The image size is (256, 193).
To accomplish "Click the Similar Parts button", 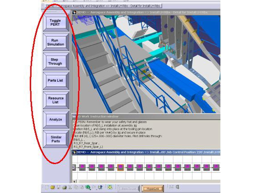I will click(x=56, y=139).
